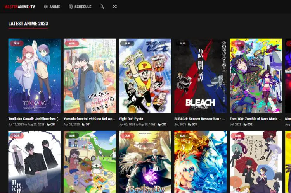The image size is (291, 193).
Task: Click the Zom 100: Zombie ni Naru Made title
Action: 255,119
